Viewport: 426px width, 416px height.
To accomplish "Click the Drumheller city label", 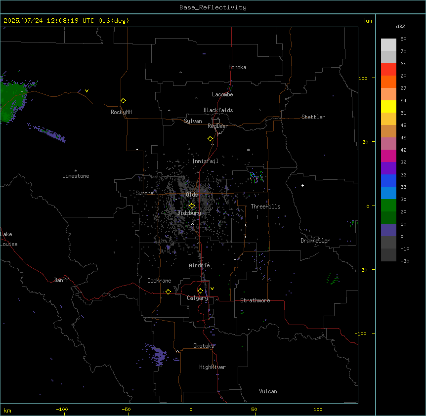I will tap(315, 241).
